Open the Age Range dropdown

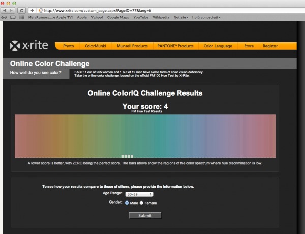139,194
